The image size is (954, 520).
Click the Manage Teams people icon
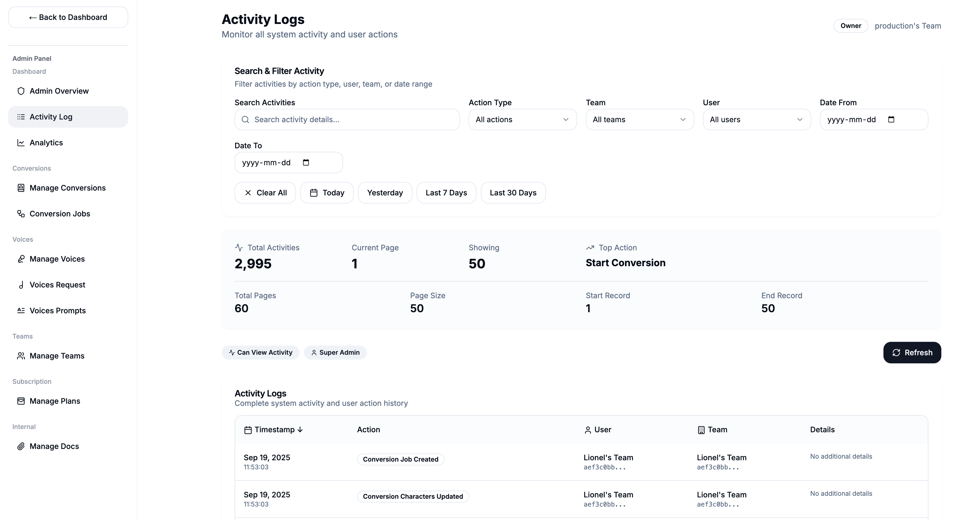point(21,356)
